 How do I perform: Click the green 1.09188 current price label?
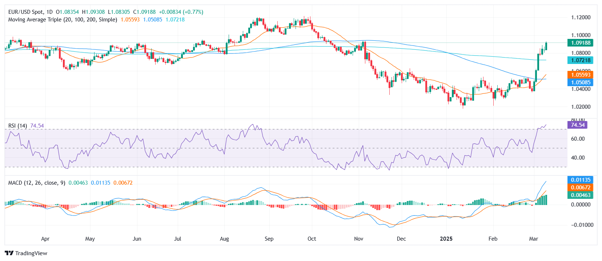coord(580,43)
